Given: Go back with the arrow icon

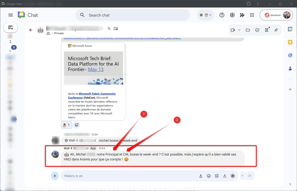Looking at the screenshot, I should 31,30.
